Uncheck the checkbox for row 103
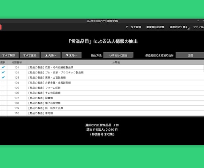 pyautogui.click(x=3, y=77)
